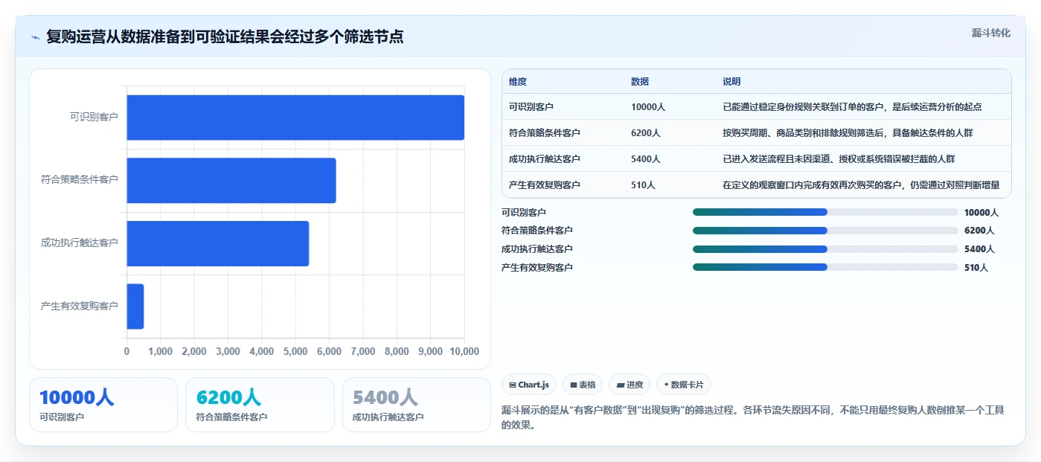Click the 说明 table column header
Viewport: 1041px width, 462px height.
click(x=731, y=82)
